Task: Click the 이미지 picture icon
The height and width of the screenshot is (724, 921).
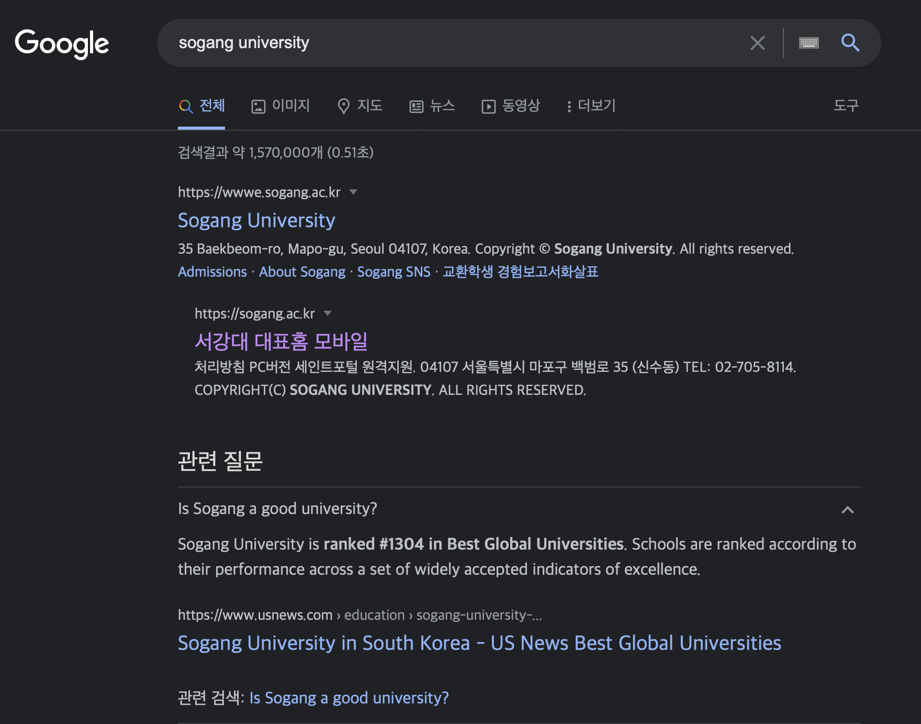Action: pos(259,107)
